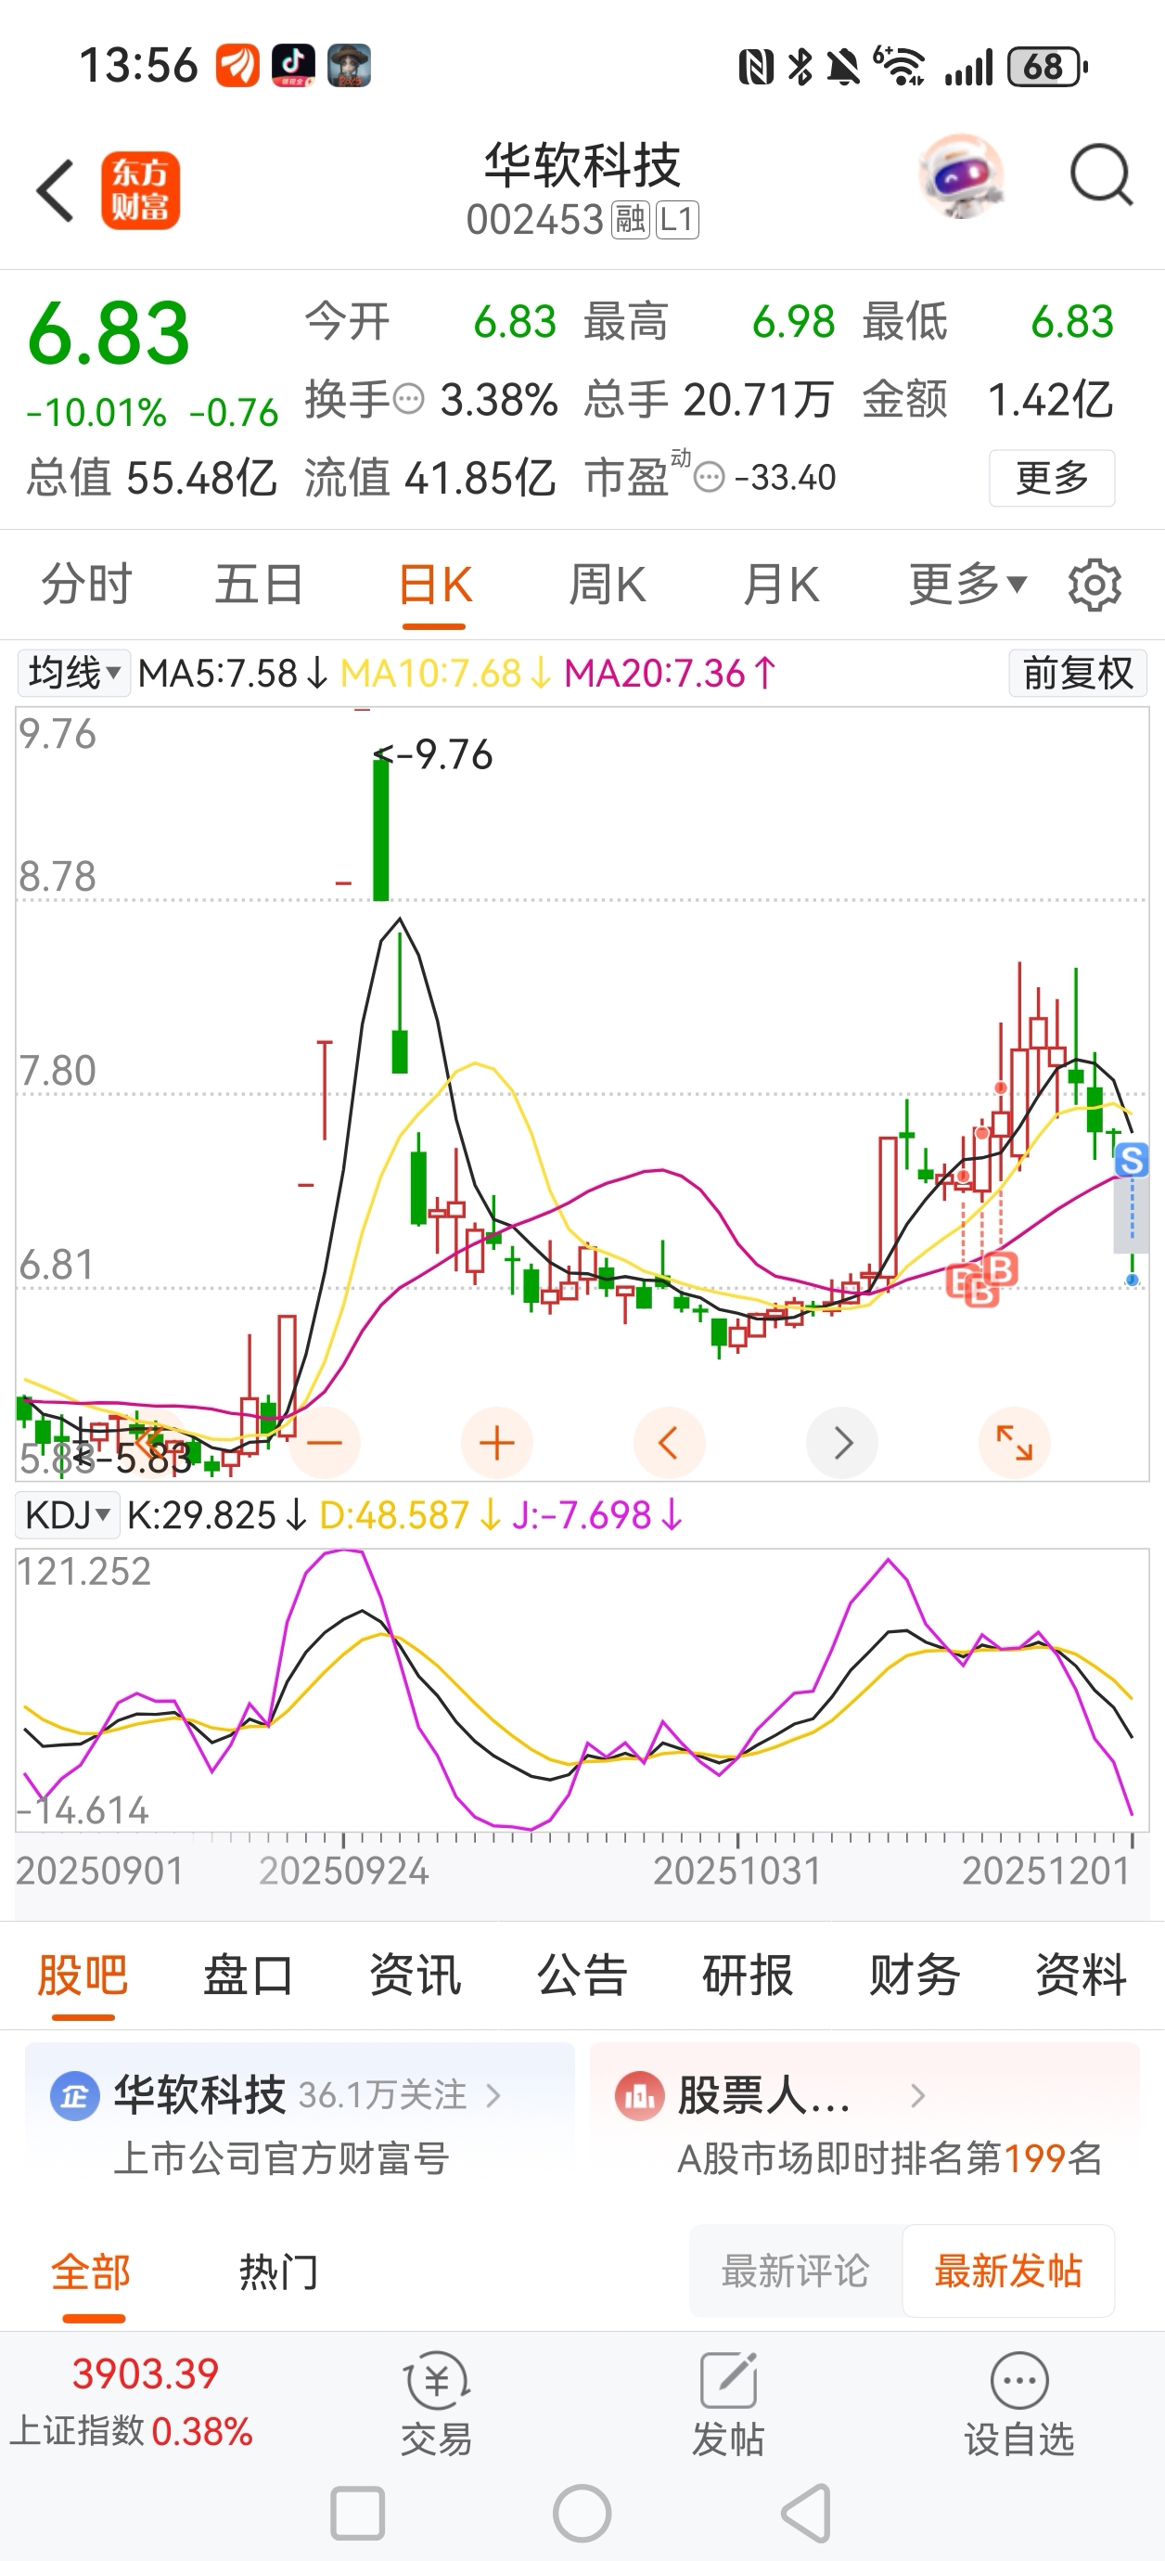Tap 流值 41.85亿 value

click(429, 478)
